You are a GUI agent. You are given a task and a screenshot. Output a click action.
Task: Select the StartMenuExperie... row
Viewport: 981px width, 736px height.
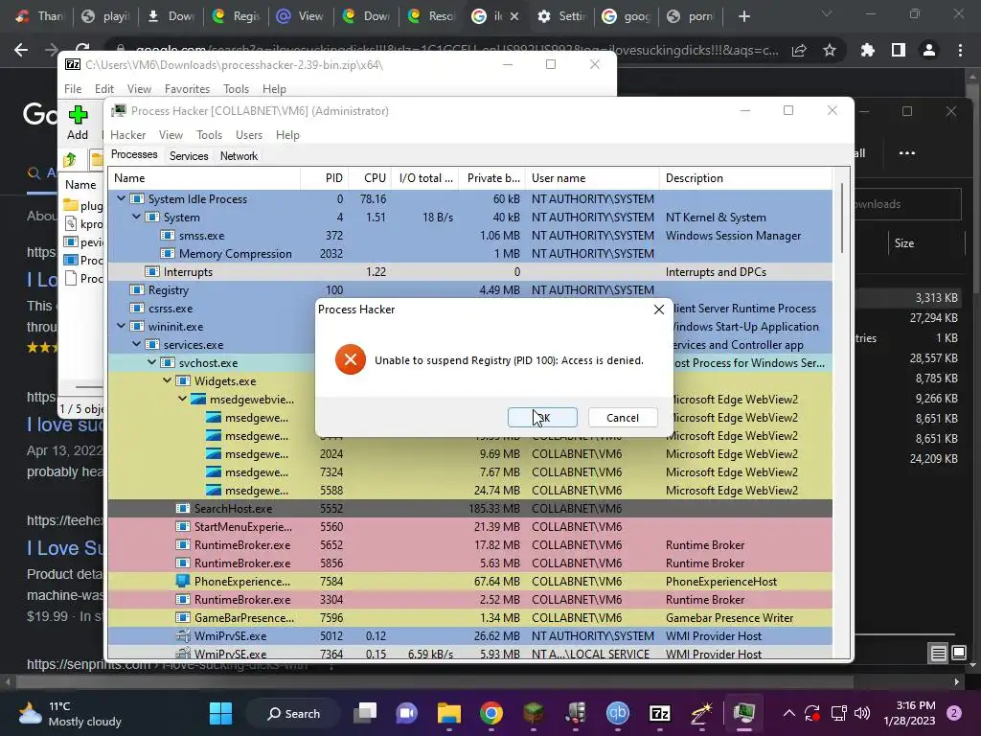[469, 527]
